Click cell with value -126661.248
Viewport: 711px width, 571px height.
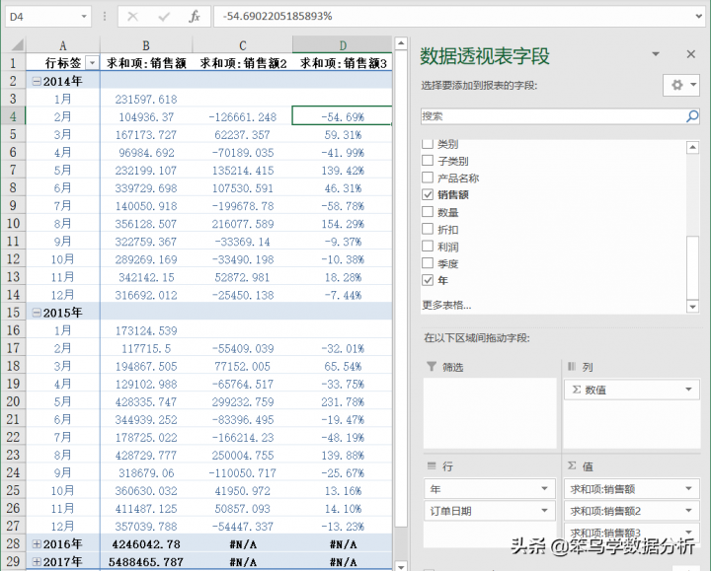pyautogui.click(x=243, y=116)
